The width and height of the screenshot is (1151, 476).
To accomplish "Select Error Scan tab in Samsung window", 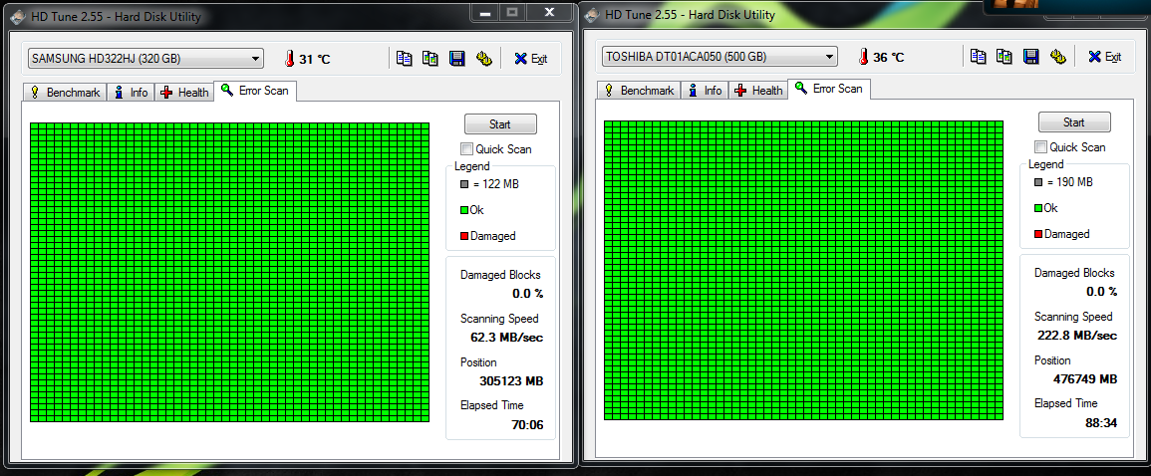I will (255, 91).
